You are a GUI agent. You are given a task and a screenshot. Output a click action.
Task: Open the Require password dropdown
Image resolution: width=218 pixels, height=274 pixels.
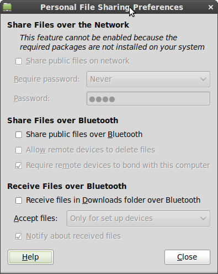(148, 80)
